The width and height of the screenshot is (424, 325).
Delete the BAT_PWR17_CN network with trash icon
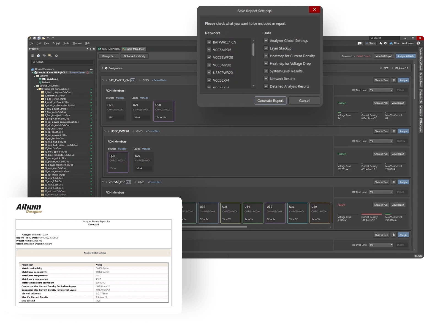coord(393,80)
